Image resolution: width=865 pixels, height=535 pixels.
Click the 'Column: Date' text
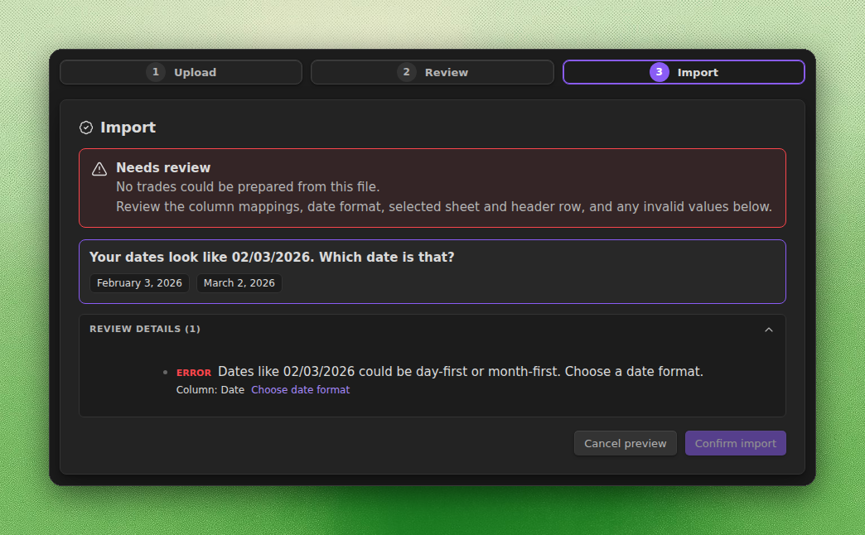(x=210, y=390)
